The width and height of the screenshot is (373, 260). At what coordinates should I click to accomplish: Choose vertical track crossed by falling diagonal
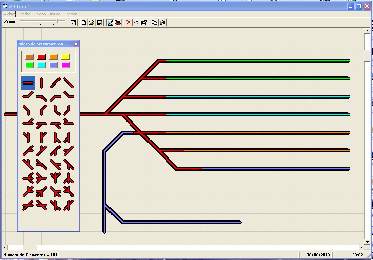tap(55, 205)
